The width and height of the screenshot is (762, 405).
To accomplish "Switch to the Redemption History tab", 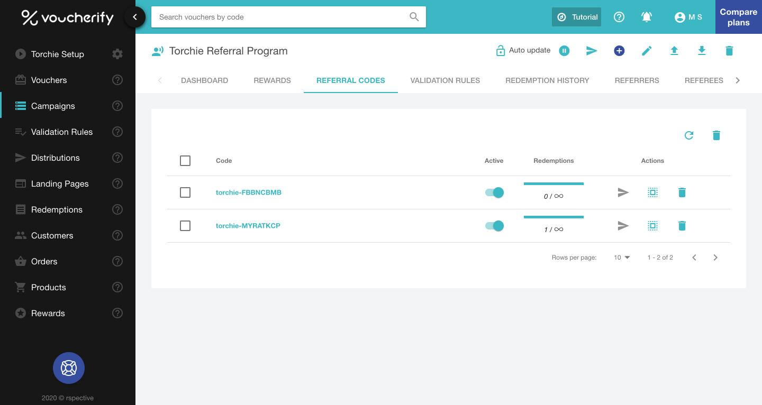I will click(547, 80).
